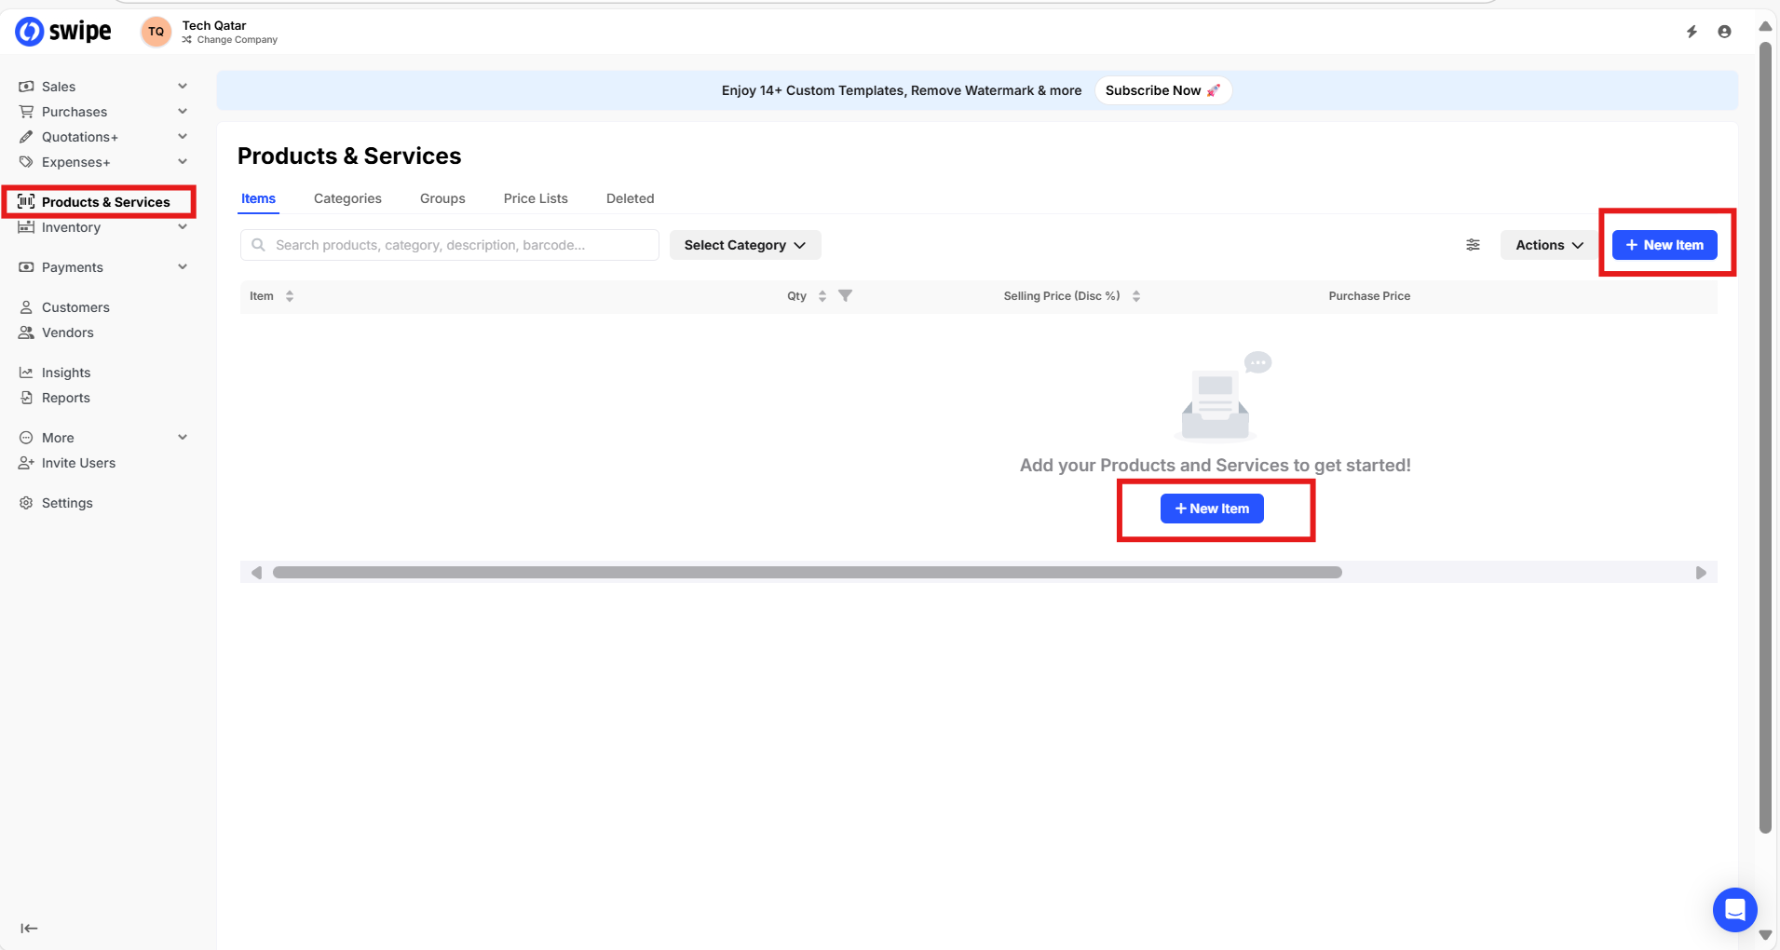The image size is (1780, 950).
Task: Open table column settings sliders icon
Action: tap(1473, 245)
